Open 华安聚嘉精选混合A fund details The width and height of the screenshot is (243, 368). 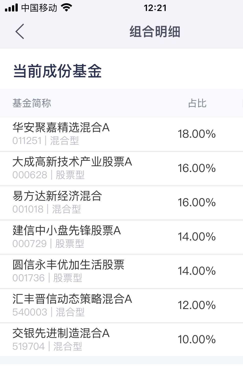[x=61, y=128]
